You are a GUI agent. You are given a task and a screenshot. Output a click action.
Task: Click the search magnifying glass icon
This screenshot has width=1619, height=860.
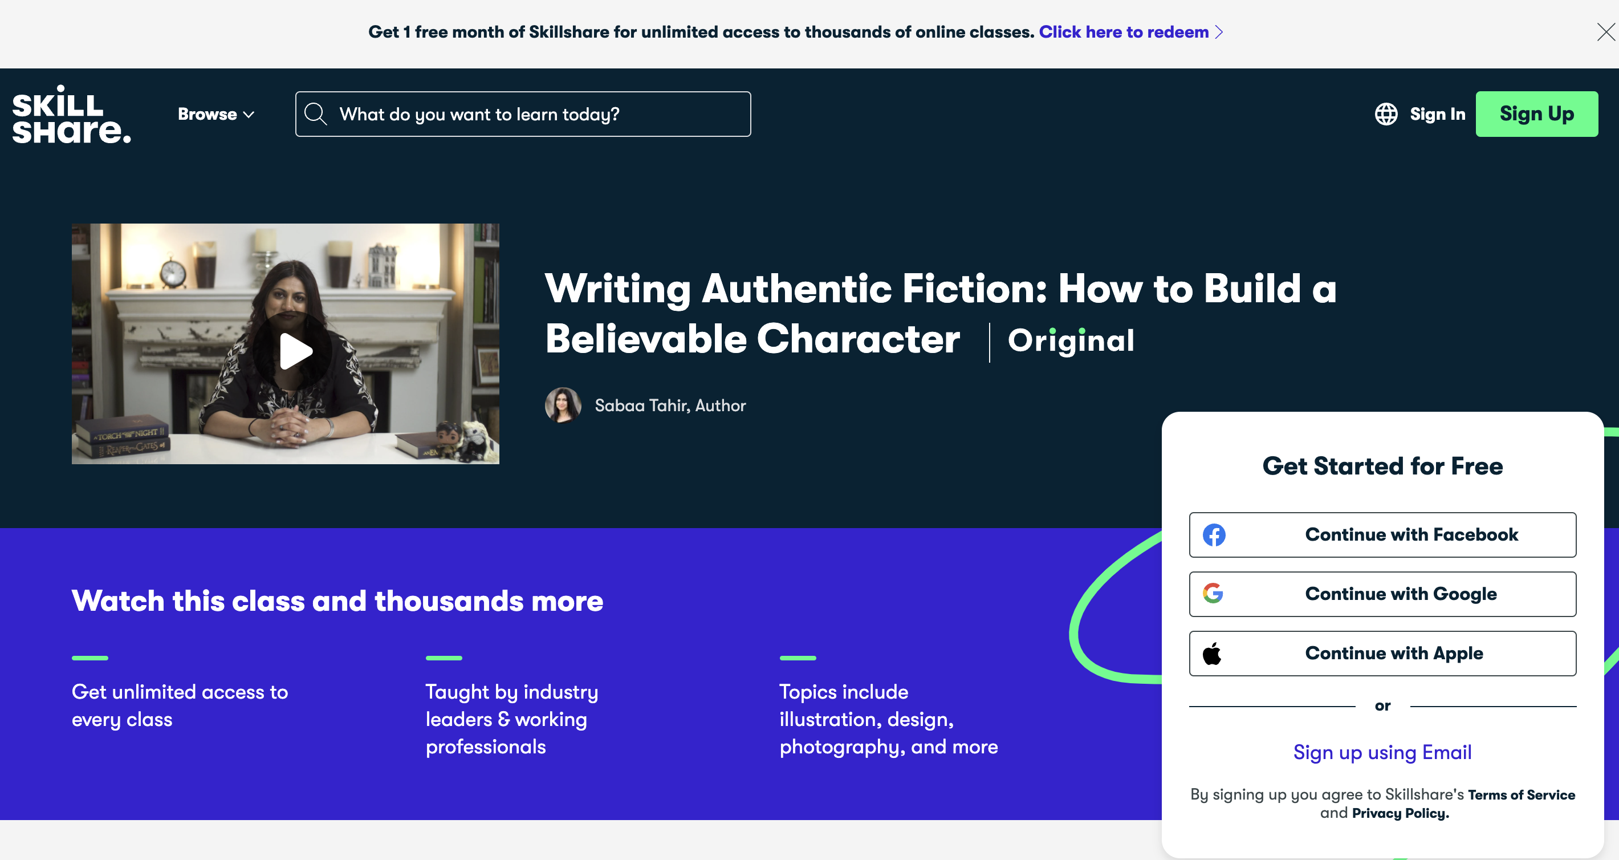point(316,115)
